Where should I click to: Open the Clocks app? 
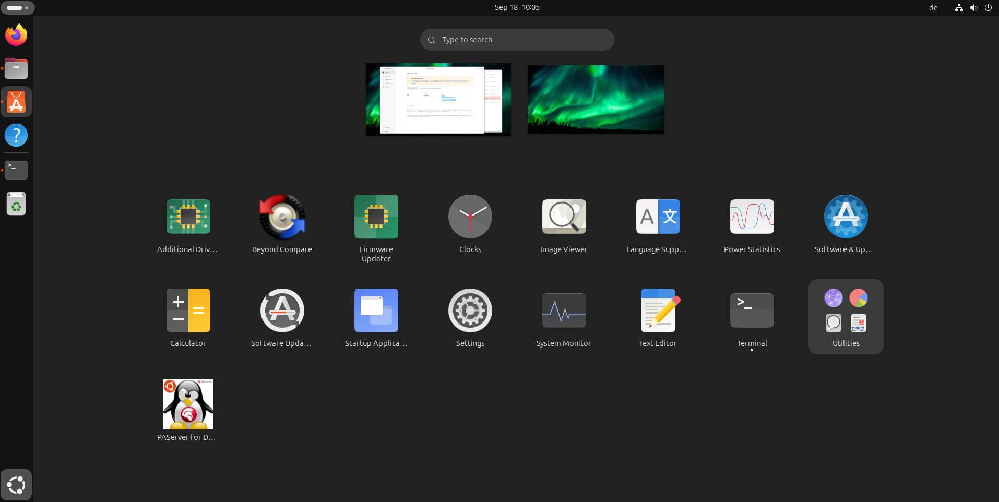470,217
